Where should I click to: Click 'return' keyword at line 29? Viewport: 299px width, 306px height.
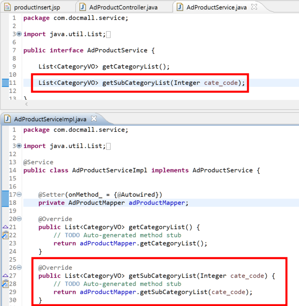click(65, 292)
